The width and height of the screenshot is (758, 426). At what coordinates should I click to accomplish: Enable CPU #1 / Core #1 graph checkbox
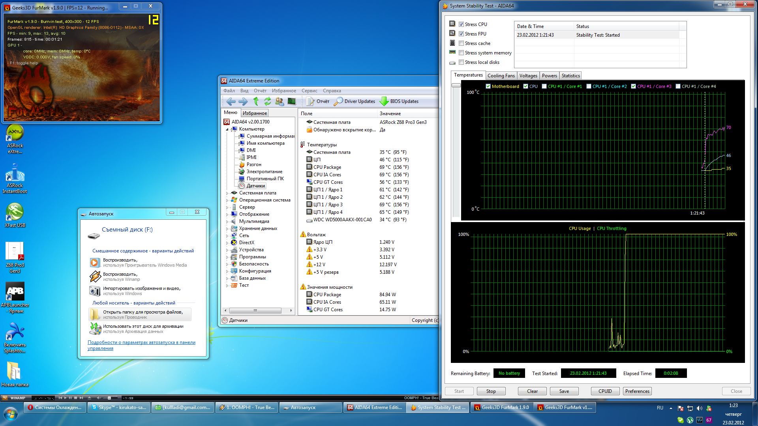544,86
